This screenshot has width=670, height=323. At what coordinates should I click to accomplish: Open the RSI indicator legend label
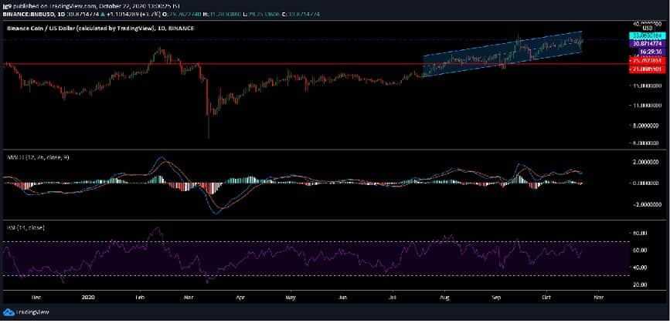click(x=15, y=229)
